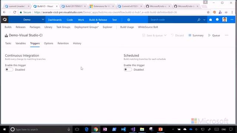Switch to the Tasks tab
Screen dimensions: 237x133
point(8,43)
